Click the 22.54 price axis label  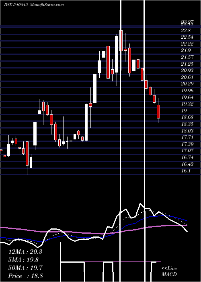pyautogui.click(x=187, y=37)
